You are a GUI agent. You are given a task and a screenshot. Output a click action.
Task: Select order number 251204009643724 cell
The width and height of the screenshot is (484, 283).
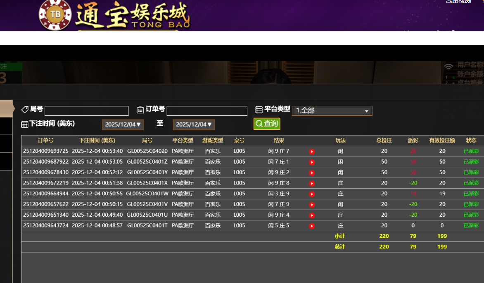pyautogui.click(x=46, y=226)
